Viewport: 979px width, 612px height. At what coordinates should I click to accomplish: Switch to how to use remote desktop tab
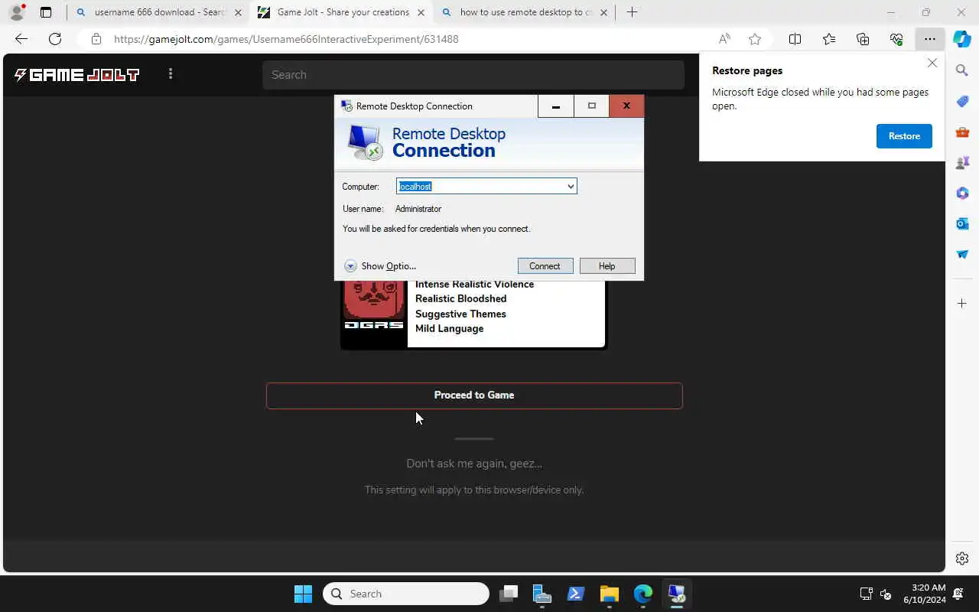click(x=526, y=12)
